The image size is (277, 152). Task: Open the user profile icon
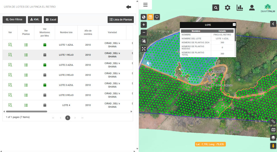(x=252, y=8)
